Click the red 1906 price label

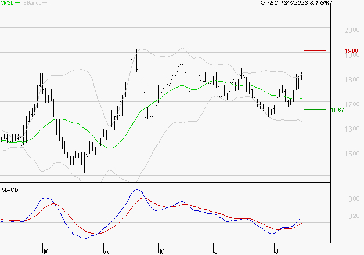tap(351, 51)
